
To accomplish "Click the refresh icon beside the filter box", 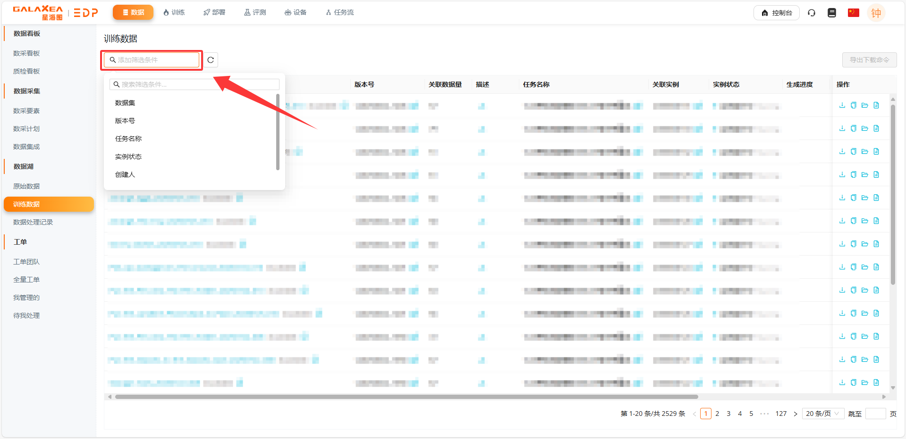I will 211,60.
